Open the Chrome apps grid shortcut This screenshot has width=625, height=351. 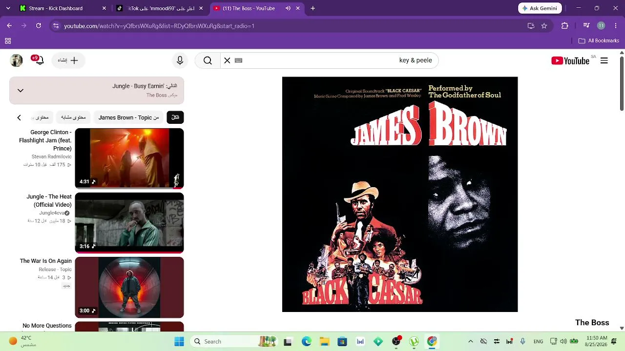pyautogui.click(x=8, y=41)
